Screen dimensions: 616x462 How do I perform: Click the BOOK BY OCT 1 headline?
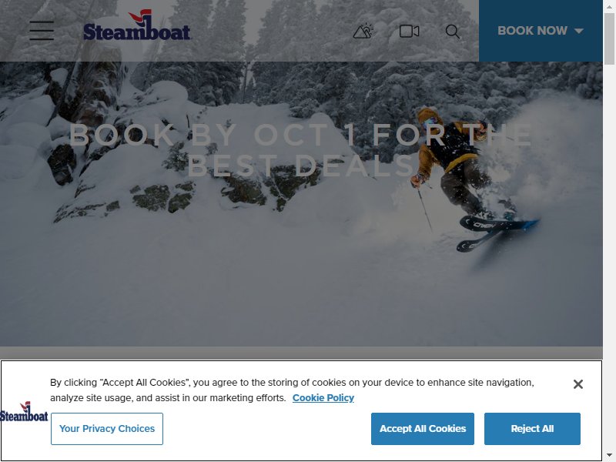point(300,150)
